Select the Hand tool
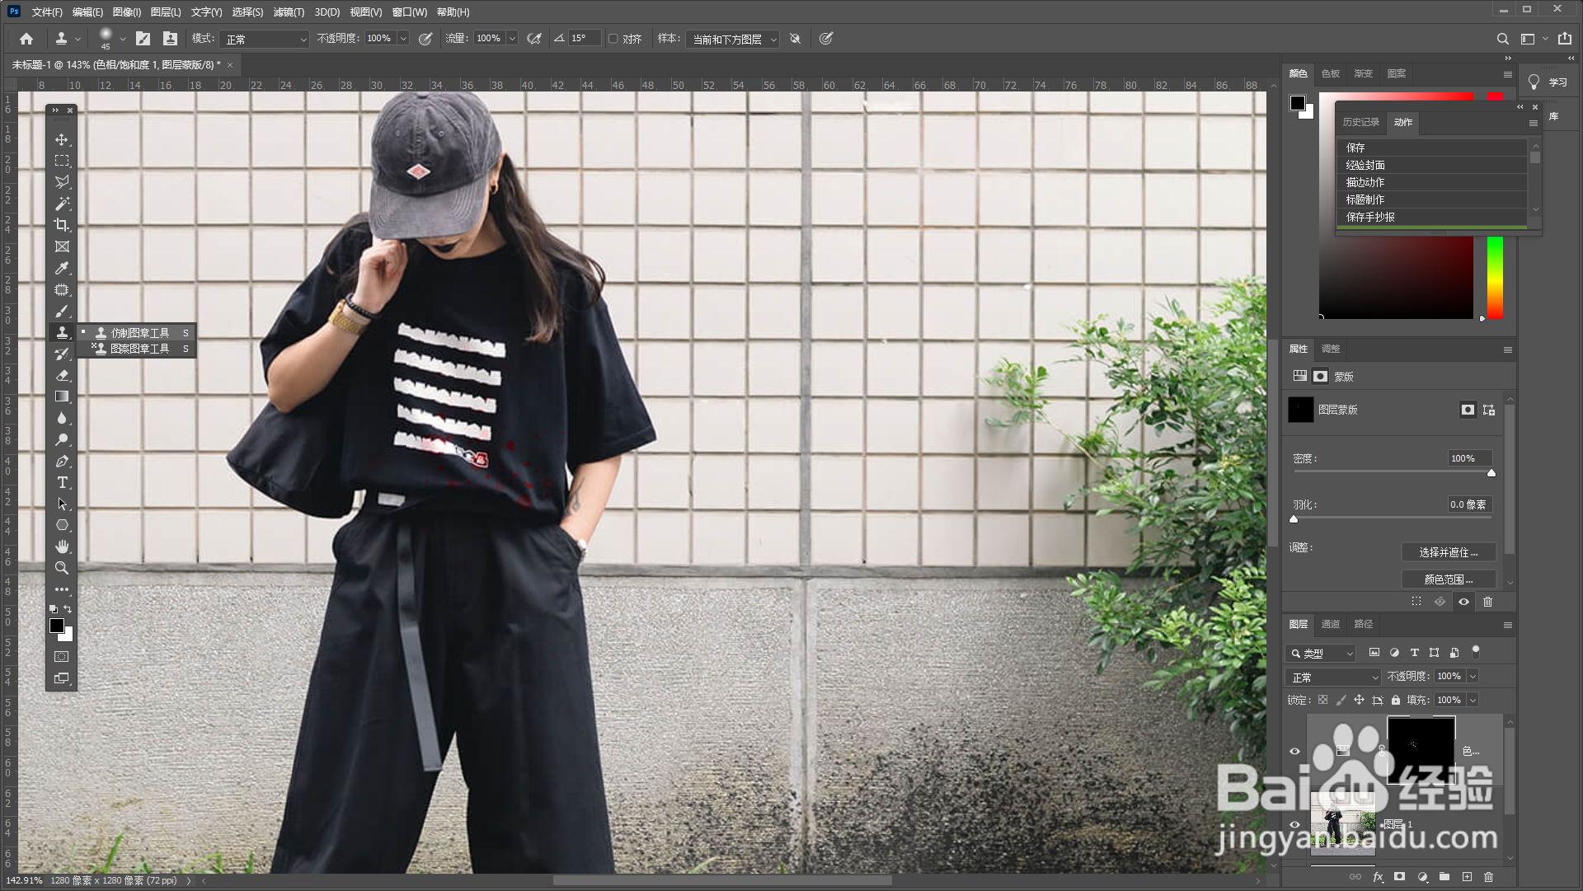The width and height of the screenshot is (1583, 891). (x=62, y=546)
